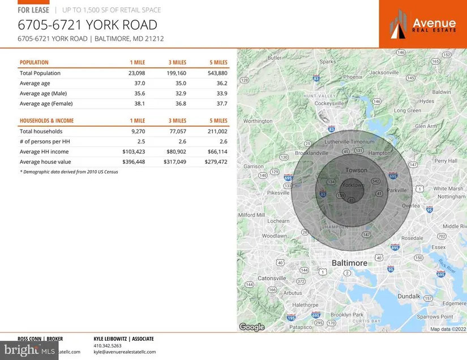This screenshot has width=467, height=360.
Task: Click the Interstate 195 shield on map
Action: (292, 318)
